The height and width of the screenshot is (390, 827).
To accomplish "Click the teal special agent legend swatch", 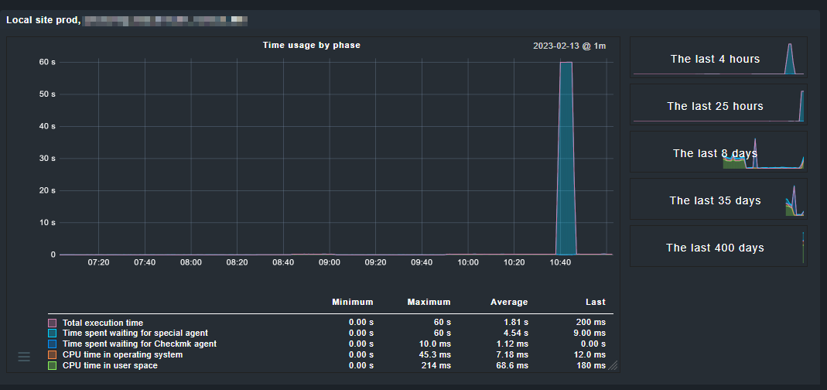I will point(53,334).
